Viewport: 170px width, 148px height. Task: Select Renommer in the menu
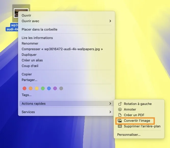67,44
